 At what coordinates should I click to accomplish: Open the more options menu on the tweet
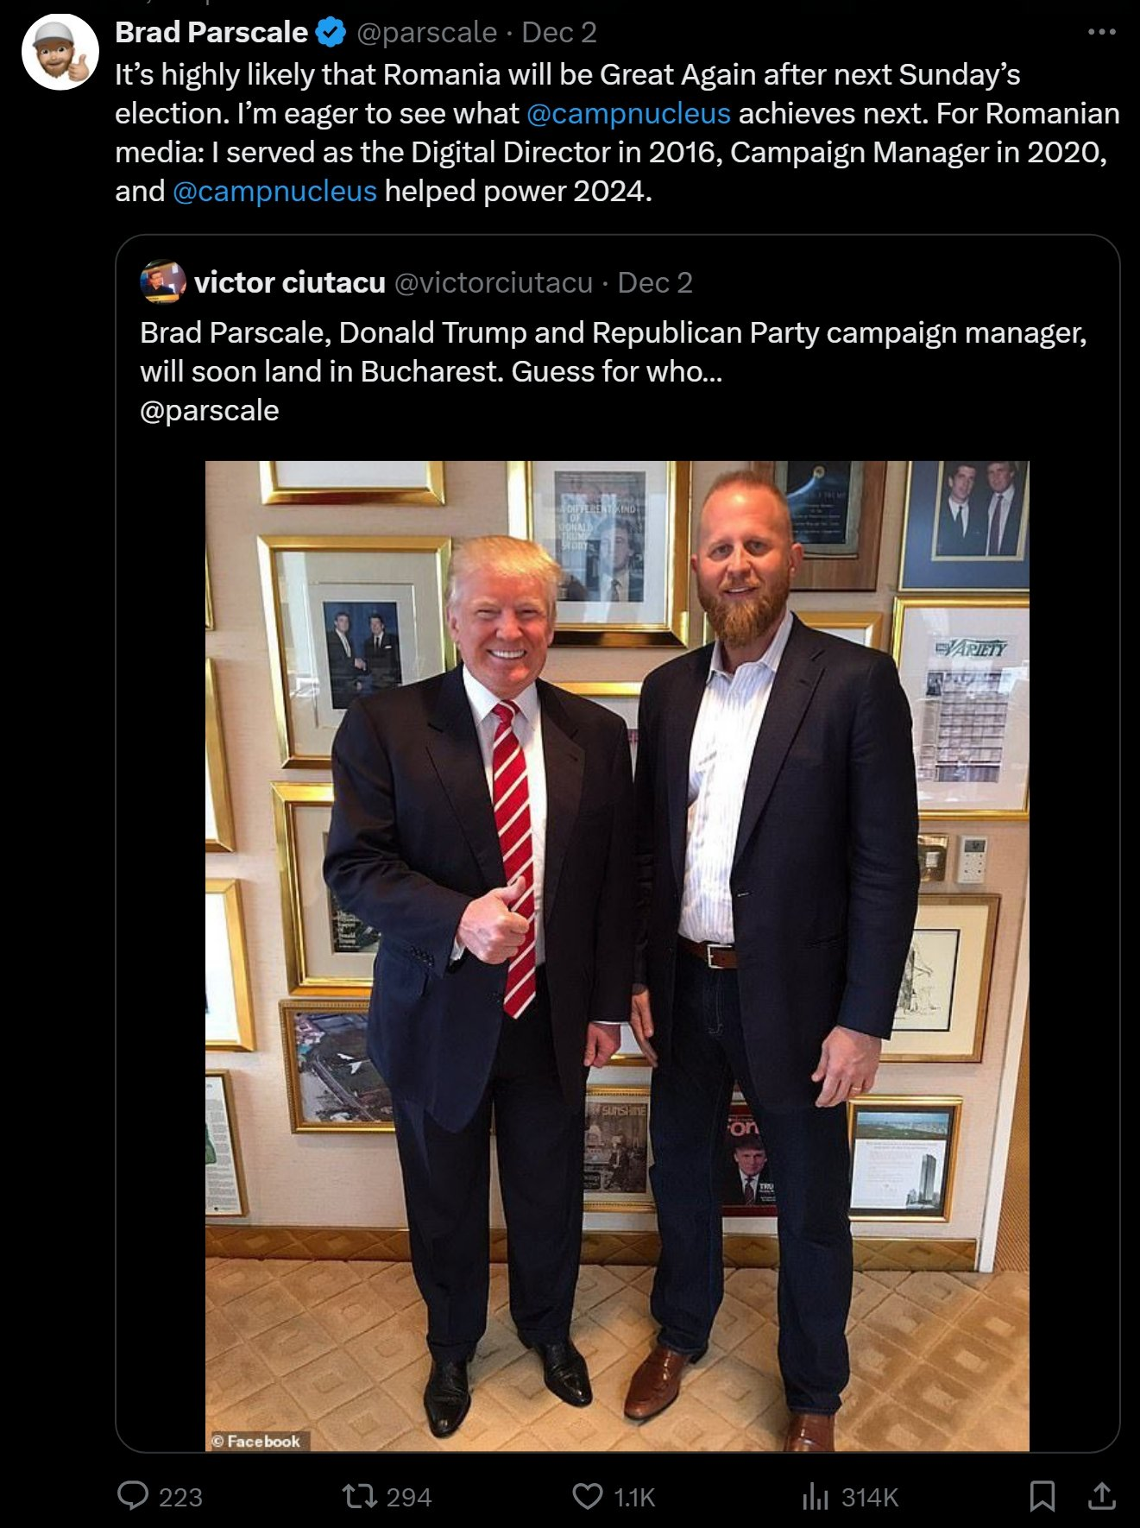tap(1104, 30)
